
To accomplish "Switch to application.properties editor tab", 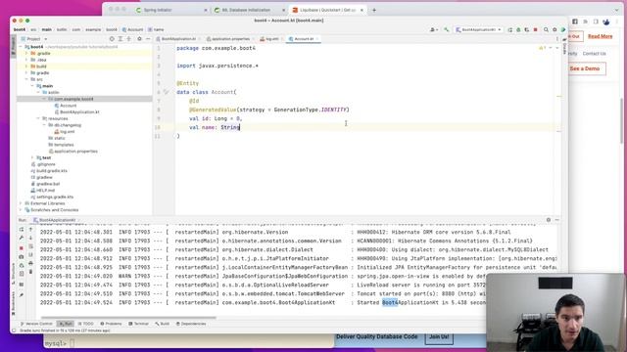I will [230, 39].
